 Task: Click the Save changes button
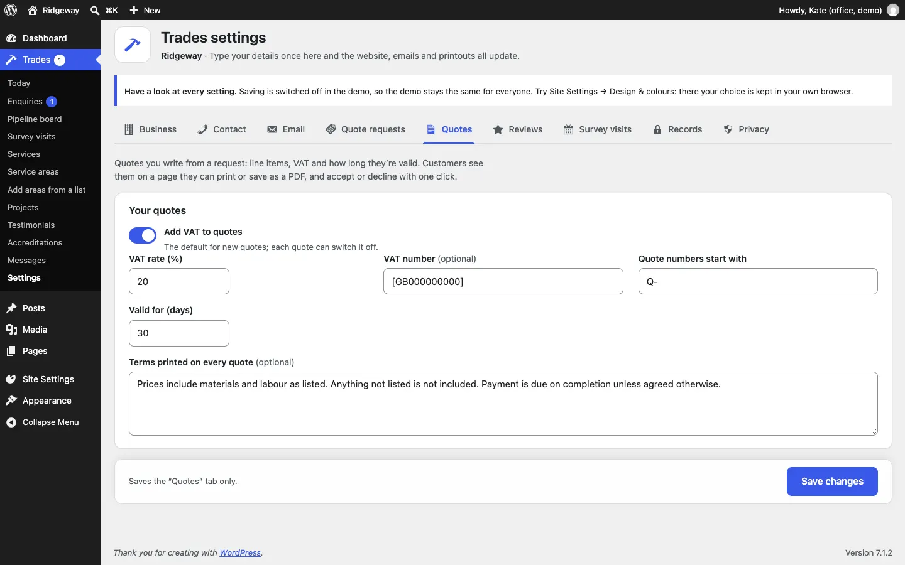click(832, 482)
